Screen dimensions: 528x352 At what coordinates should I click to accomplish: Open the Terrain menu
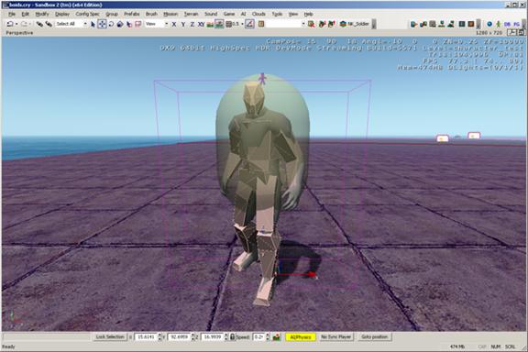(x=191, y=14)
